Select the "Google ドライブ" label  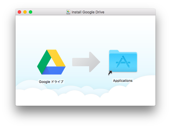(51, 82)
